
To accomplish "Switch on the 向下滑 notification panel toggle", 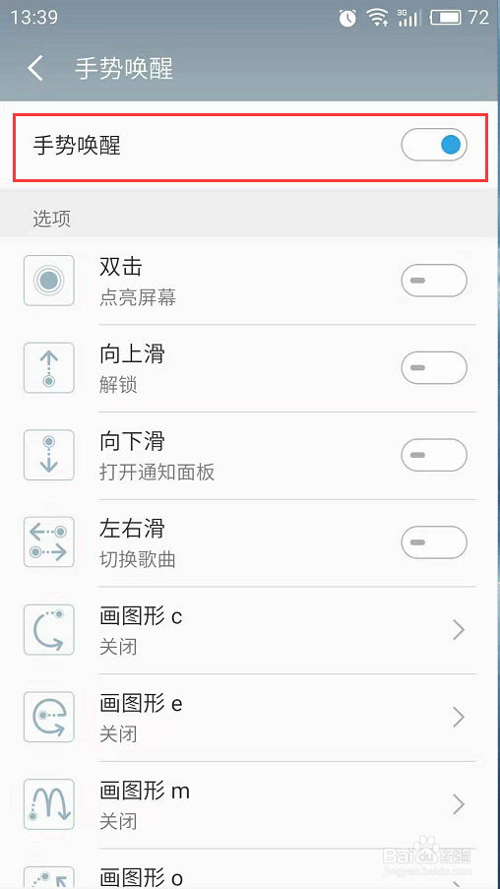I will tap(434, 455).
